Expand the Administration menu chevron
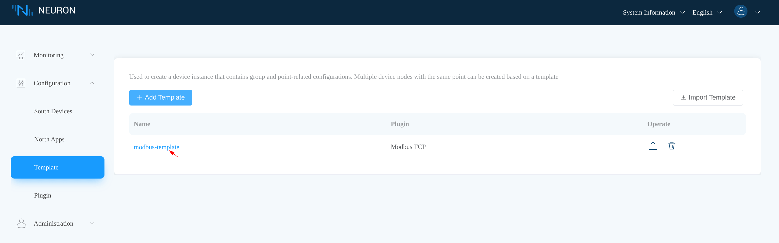This screenshot has width=779, height=243. tap(92, 223)
